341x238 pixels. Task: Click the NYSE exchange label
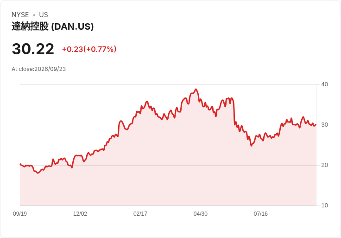[x=20, y=15]
